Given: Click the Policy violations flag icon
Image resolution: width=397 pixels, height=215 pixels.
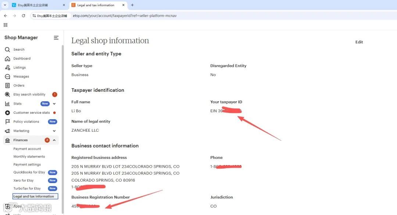Looking at the screenshot, I should point(7,121).
